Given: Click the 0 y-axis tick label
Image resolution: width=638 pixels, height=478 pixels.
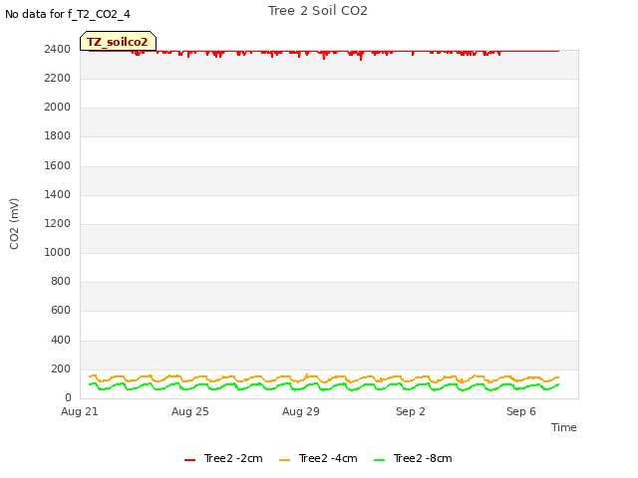Looking at the screenshot, I should tap(68, 397).
